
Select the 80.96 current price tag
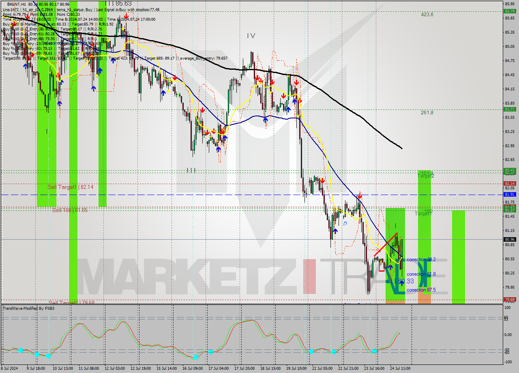click(x=509, y=239)
